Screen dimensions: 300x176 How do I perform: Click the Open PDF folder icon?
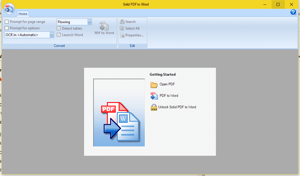[x=154, y=85]
